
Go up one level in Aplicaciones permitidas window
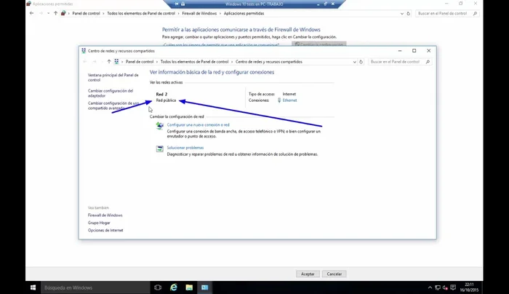click(55, 13)
